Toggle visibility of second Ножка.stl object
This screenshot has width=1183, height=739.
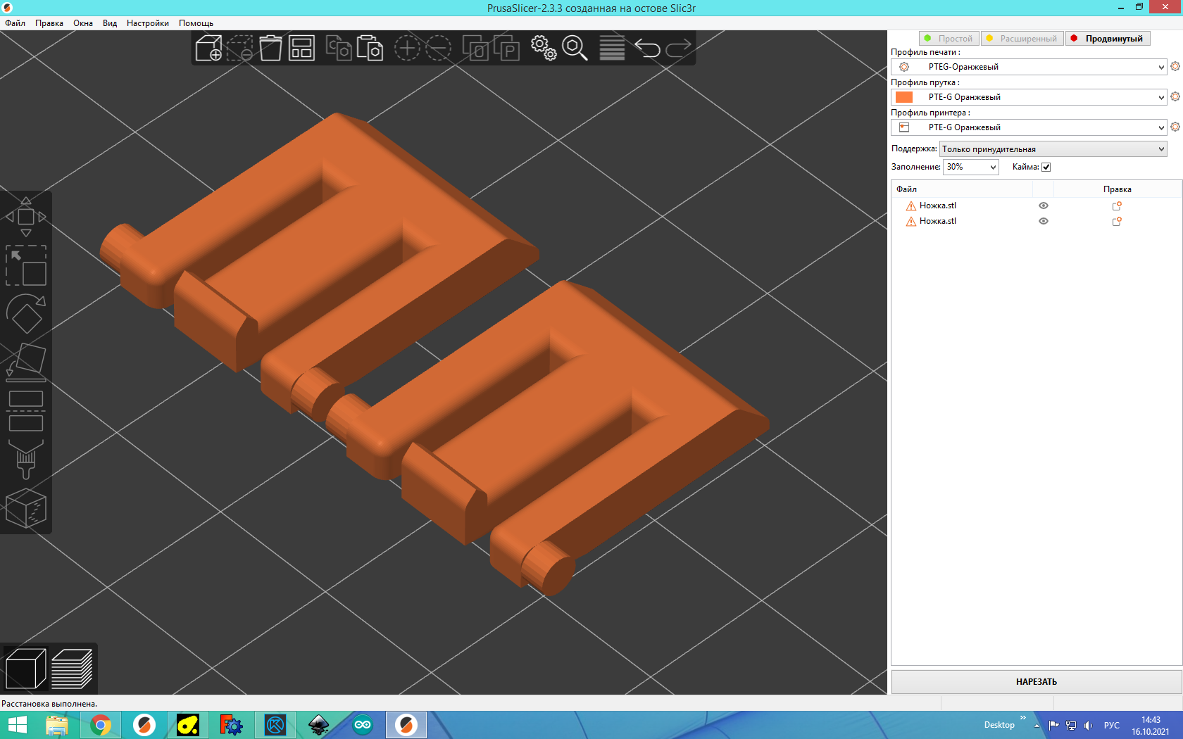tap(1044, 221)
